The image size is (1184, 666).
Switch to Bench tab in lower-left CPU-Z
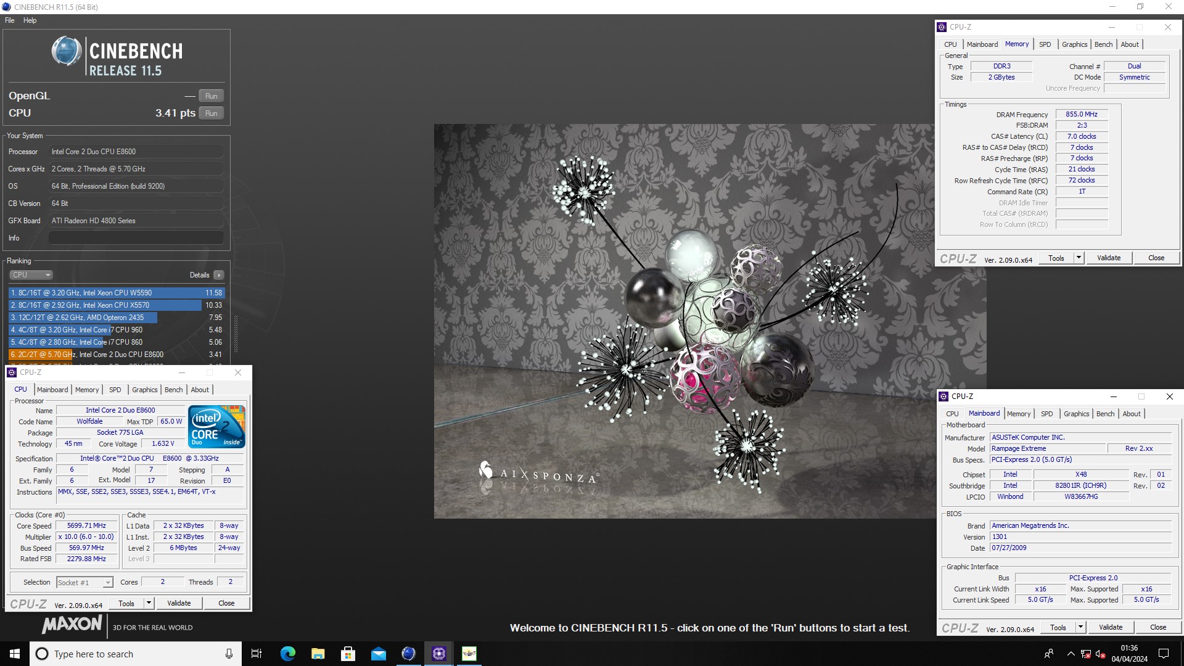174,390
